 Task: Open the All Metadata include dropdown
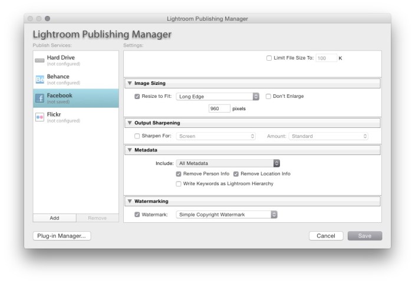tap(228, 163)
